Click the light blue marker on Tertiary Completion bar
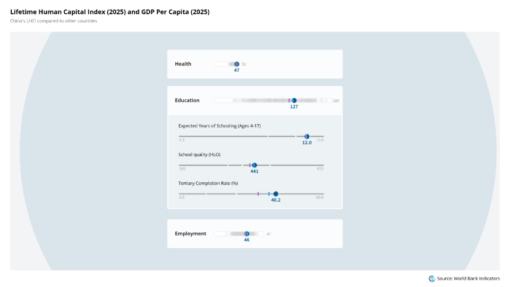The image size is (510, 287). [x=269, y=194]
